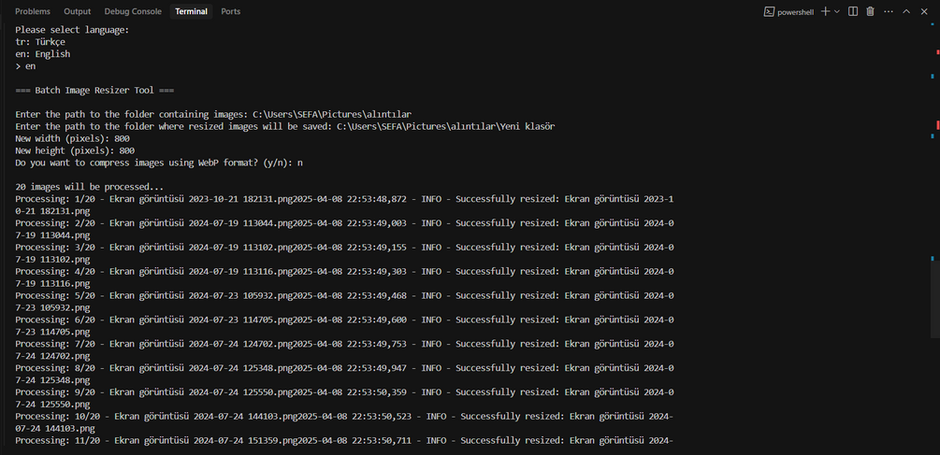Close the terminal panel
Viewport: 940px width, 455px height.
click(x=923, y=11)
